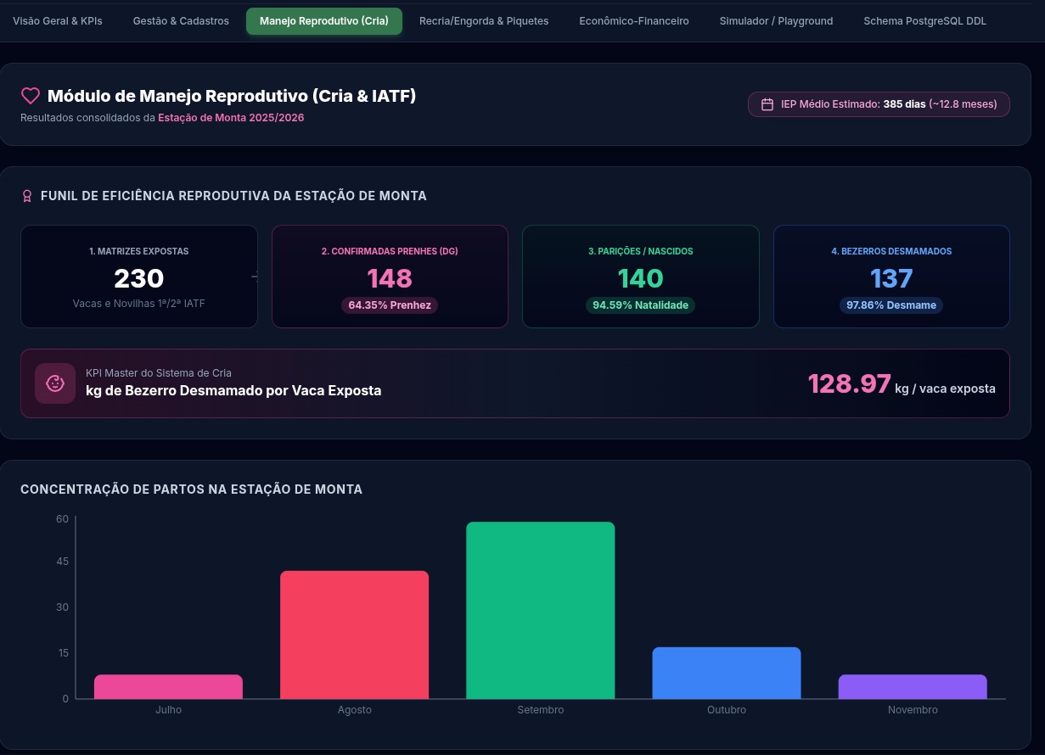Select the Bezerros Desmamados card showing 137
Image resolution: width=1045 pixels, height=755 pixels.
[x=891, y=277]
